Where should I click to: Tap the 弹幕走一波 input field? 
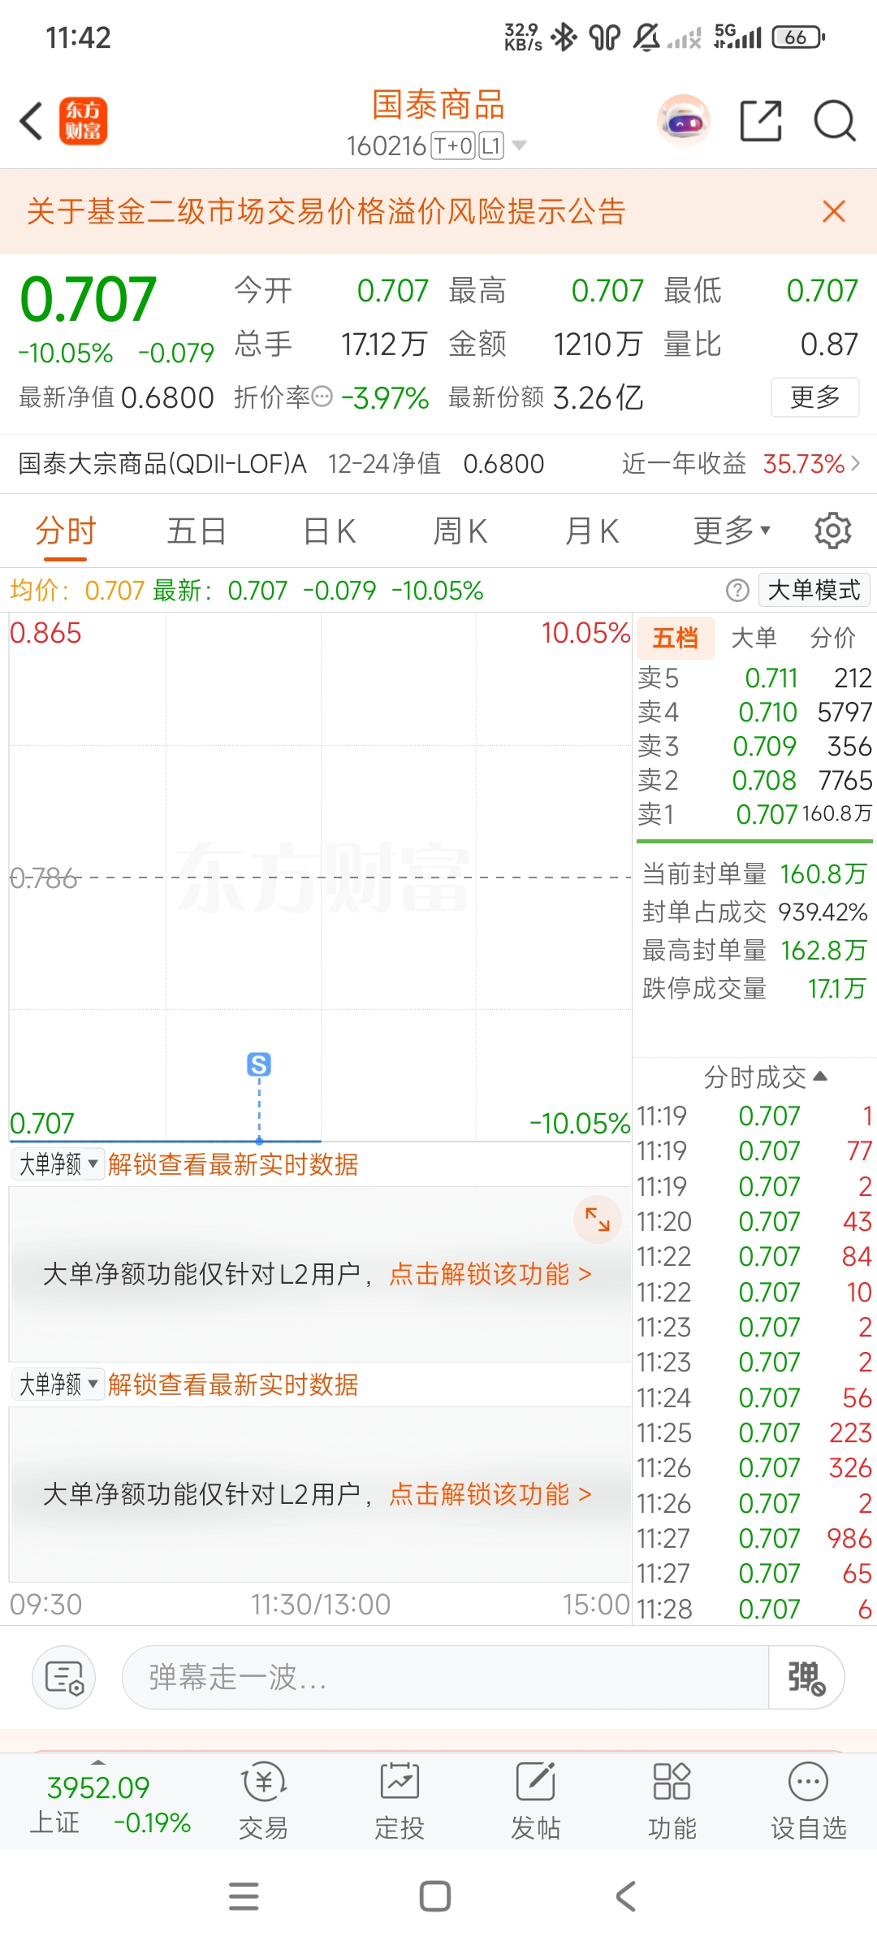click(x=445, y=1677)
